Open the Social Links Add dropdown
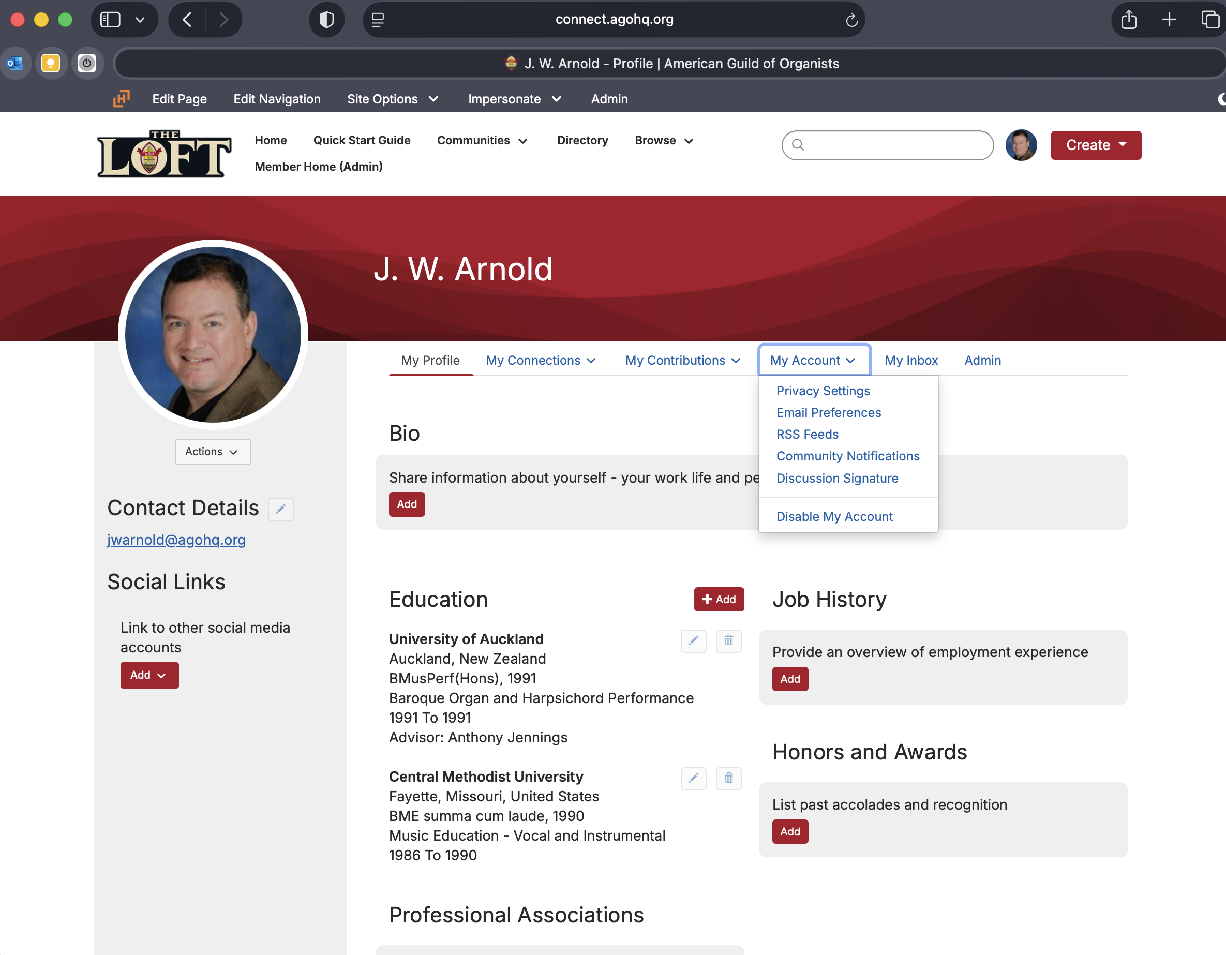1226x955 pixels. pyautogui.click(x=149, y=675)
